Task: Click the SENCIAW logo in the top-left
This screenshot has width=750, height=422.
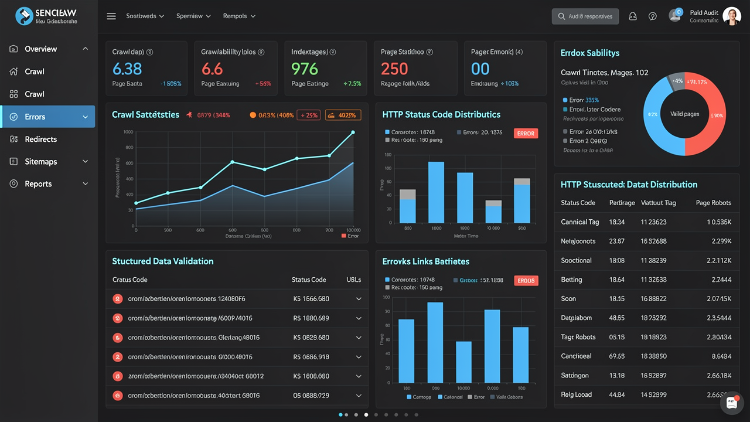Action: (25, 16)
